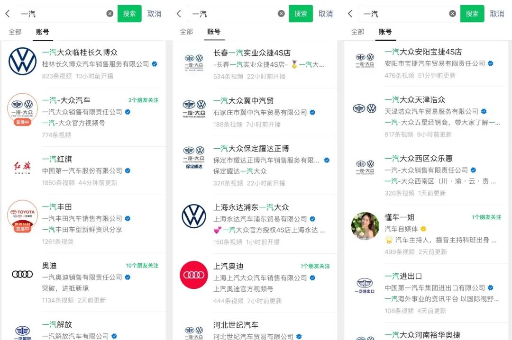Open the 红旗 logo avatar
Viewport: 512px width, 340px height.
(23, 168)
